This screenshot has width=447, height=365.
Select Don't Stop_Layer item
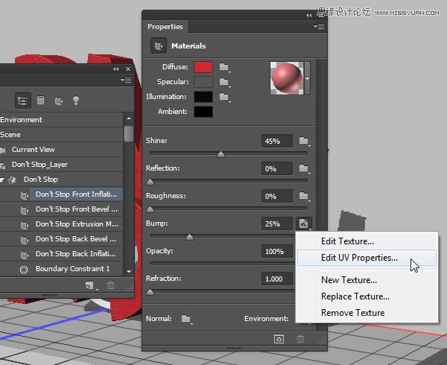pyautogui.click(x=61, y=165)
